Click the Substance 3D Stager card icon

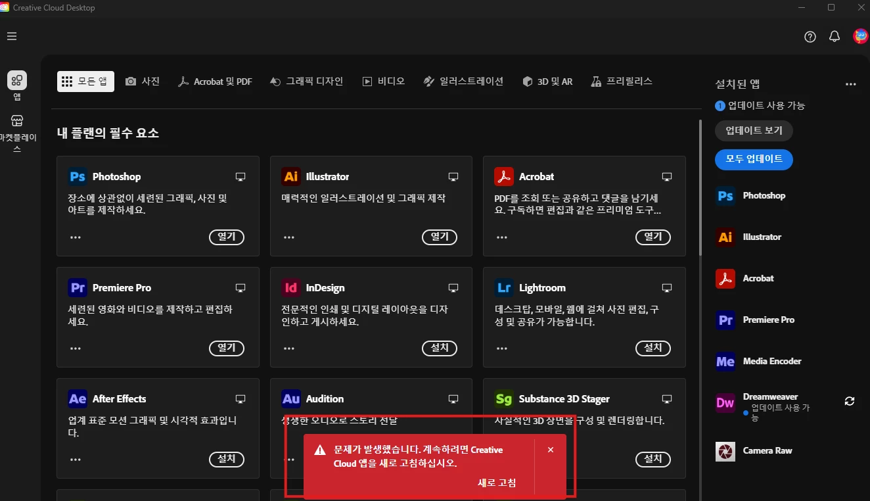coord(504,398)
